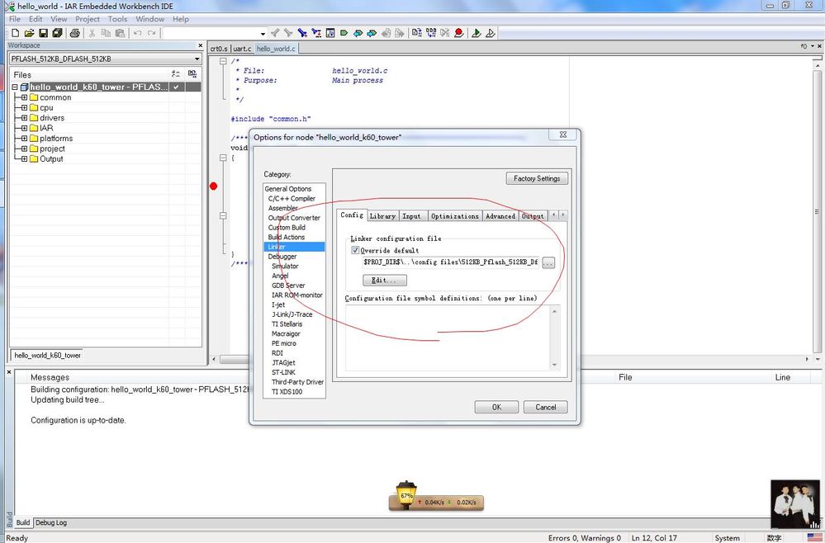Collapse the hello_world_k60_tower project node
Image resolution: width=825 pixels, height=543 pixels.
coord(15,87)
